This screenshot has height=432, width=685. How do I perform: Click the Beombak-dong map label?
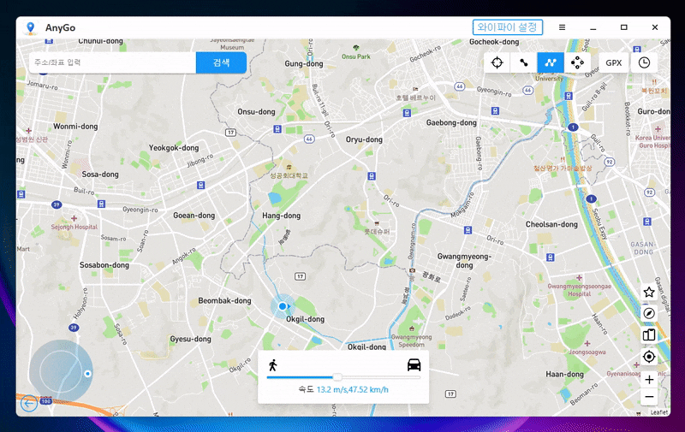[x=224, y=300]
